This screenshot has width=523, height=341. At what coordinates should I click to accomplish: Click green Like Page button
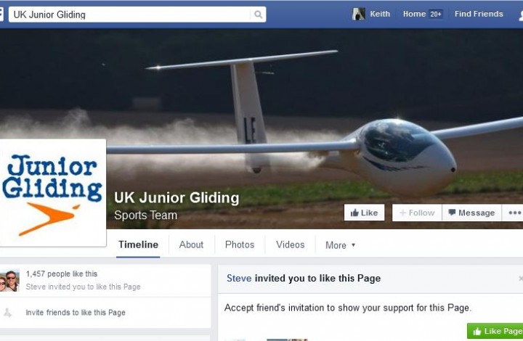click(x=495, y=331)
